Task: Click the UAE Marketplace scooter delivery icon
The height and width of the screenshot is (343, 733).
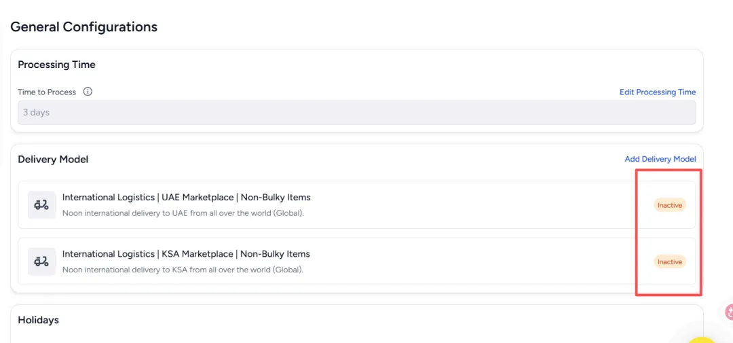Action: tap(41, 204)
